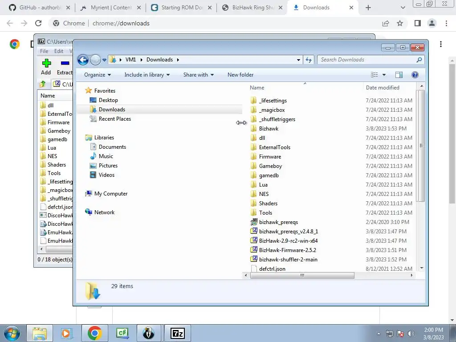Click the Explorer vertical scrollbar down arrow
The width and height of the screenshot is (456, 342).
421,268
